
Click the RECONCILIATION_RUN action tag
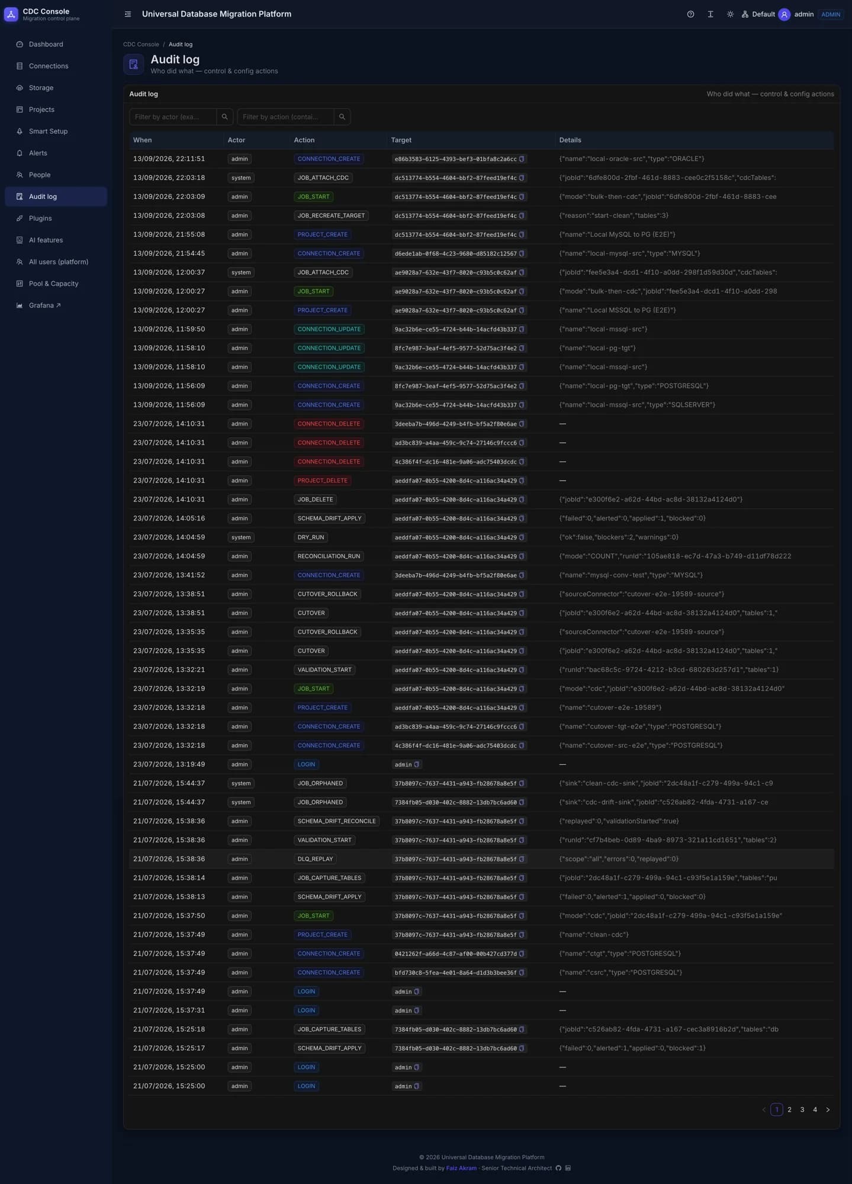329,556
